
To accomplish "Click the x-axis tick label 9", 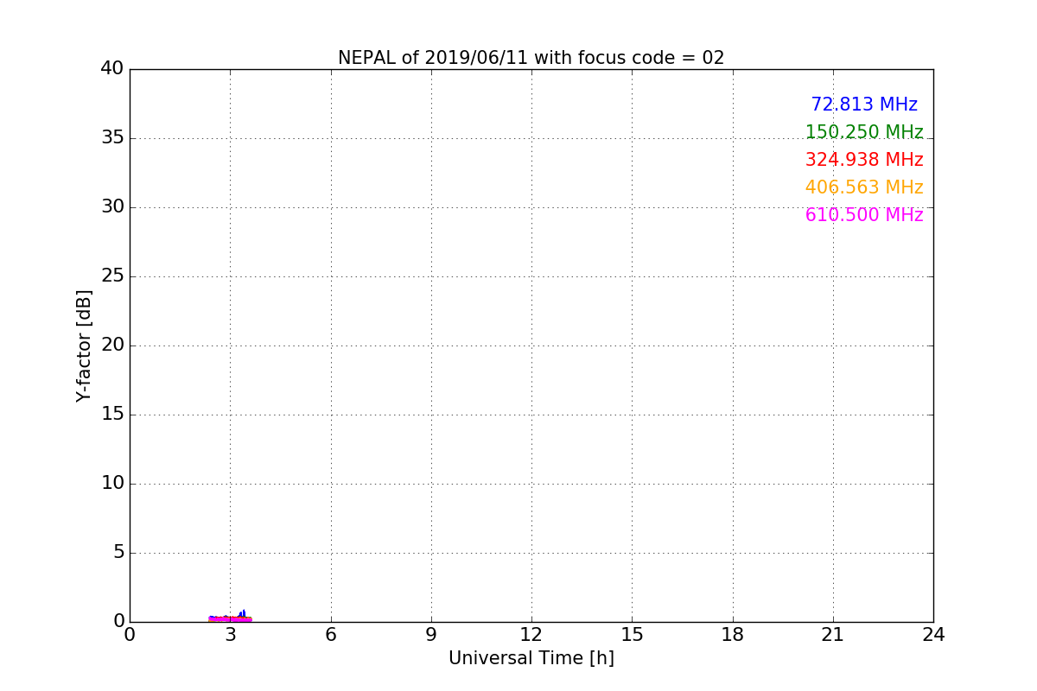I will coord(431,635).
